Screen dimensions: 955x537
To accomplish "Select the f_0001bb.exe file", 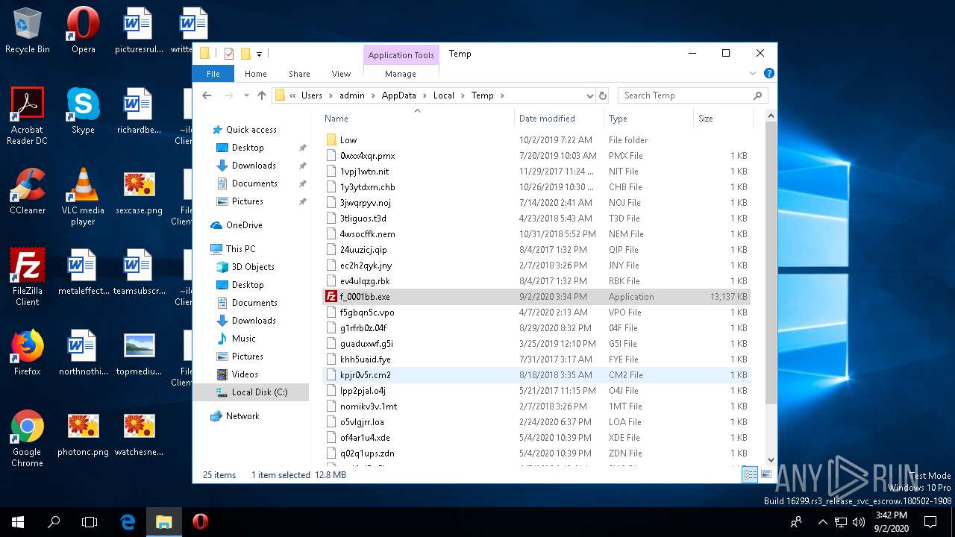I will pyautogui.click(x=536, y=297).
